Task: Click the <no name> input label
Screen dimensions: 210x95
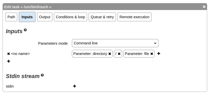Action: coord(20,54)
